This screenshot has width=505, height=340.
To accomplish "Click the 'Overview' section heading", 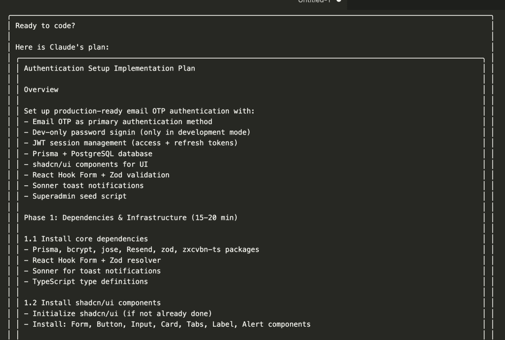I will pos(41,90).
